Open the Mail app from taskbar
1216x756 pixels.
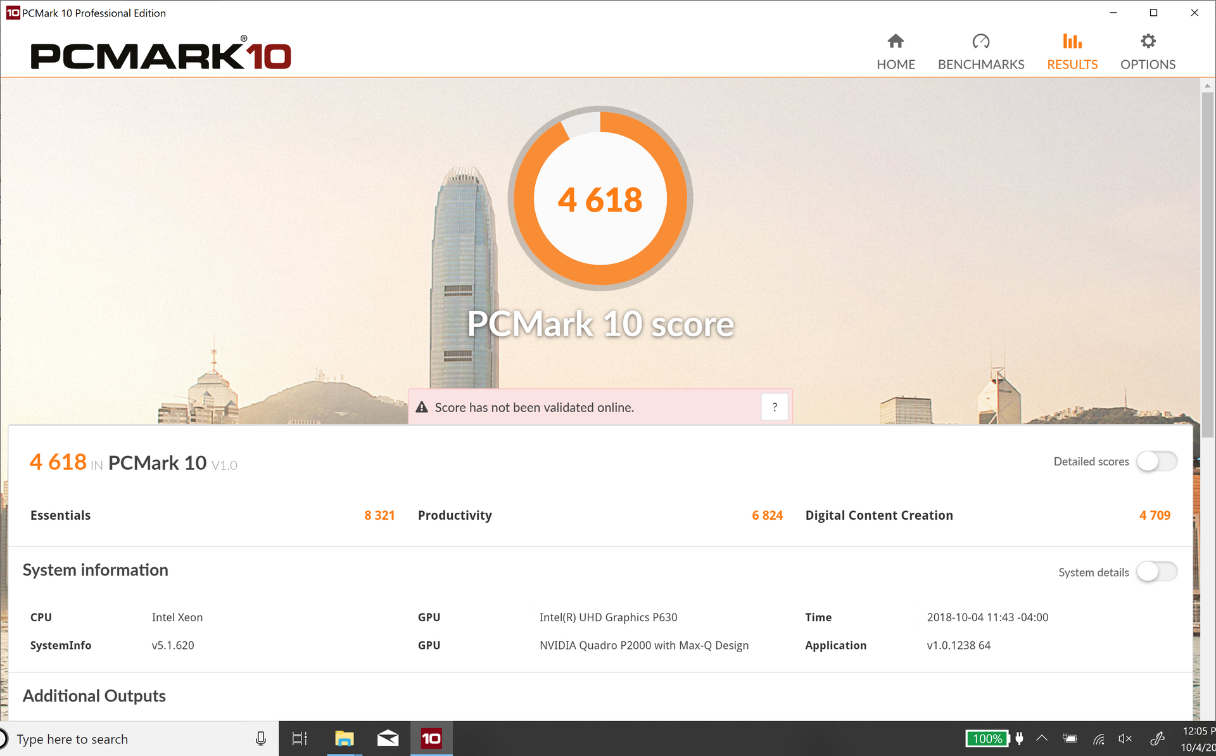coord(388,739)
